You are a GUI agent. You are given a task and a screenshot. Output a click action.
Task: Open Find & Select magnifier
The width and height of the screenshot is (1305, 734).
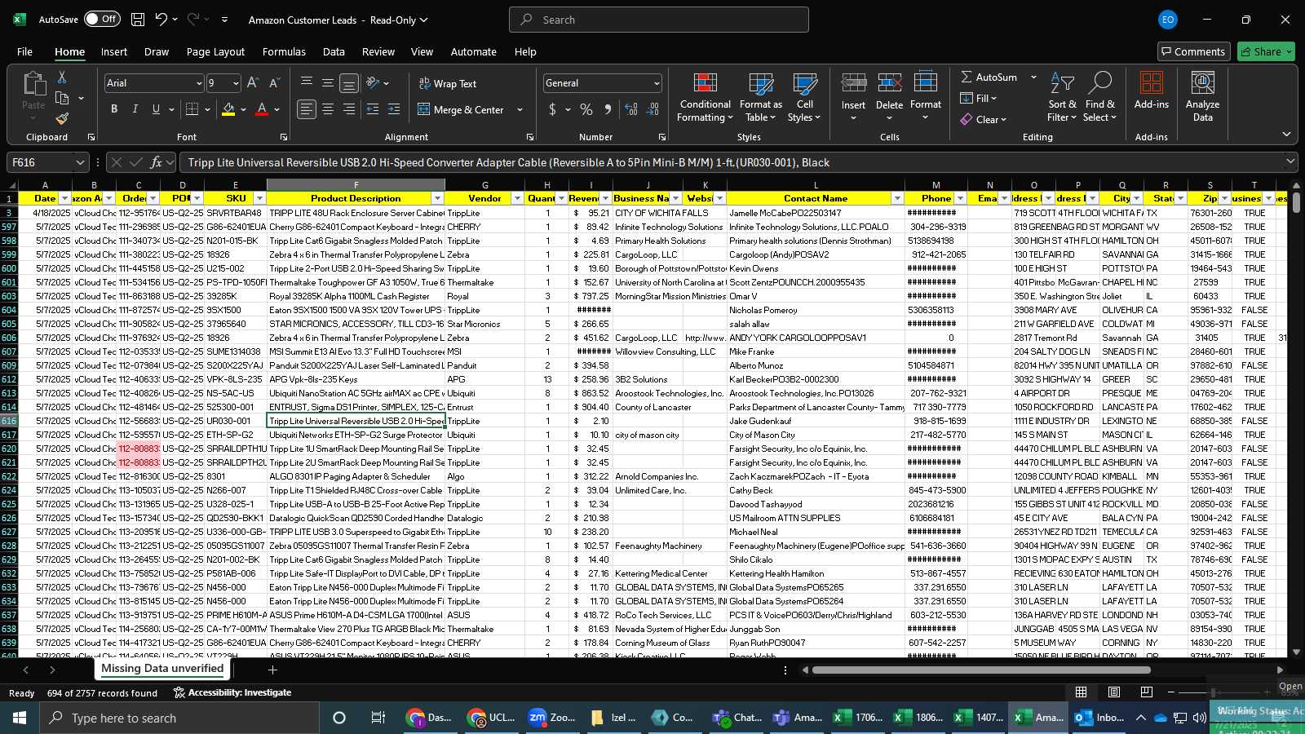pos(1099,97)
